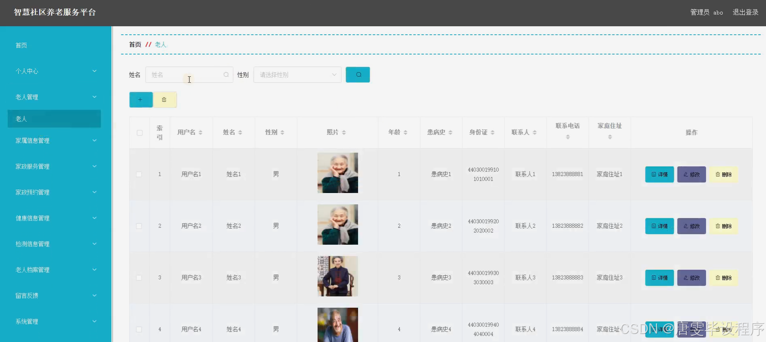Sort by 姓名 column arrows
The width and height of the screenshot is (766, 342).
[x=240, y=132]
